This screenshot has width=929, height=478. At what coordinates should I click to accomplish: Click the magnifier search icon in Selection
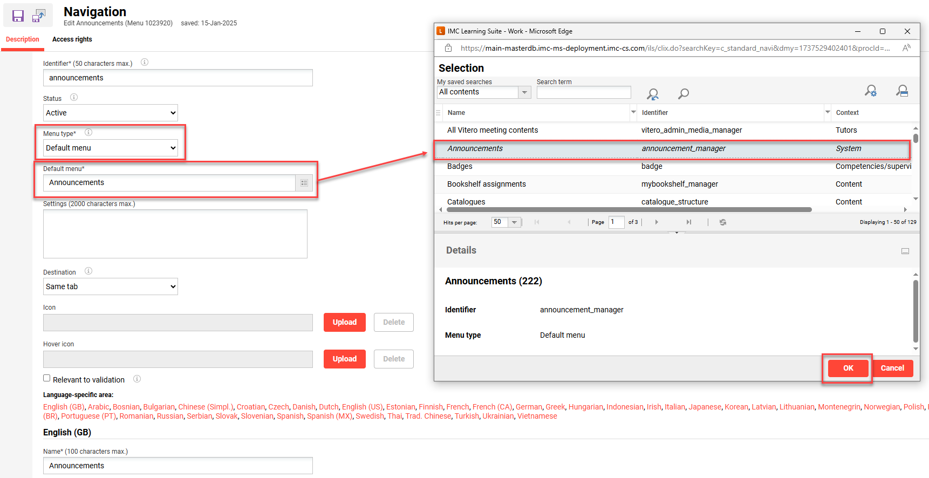click(683, 94)
